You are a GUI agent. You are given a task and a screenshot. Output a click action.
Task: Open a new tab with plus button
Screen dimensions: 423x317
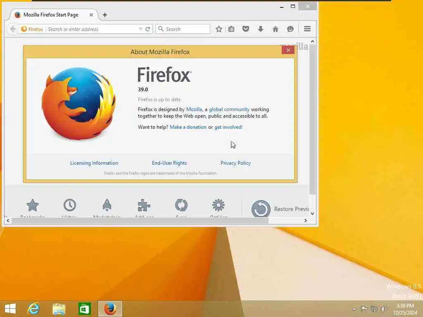[105, 15]
